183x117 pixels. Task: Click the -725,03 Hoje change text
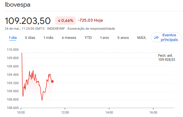coord(90,20)
